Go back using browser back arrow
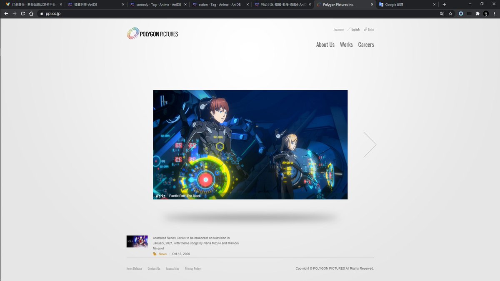The width and height of the screenshot is (500, 281). (6, 13)
